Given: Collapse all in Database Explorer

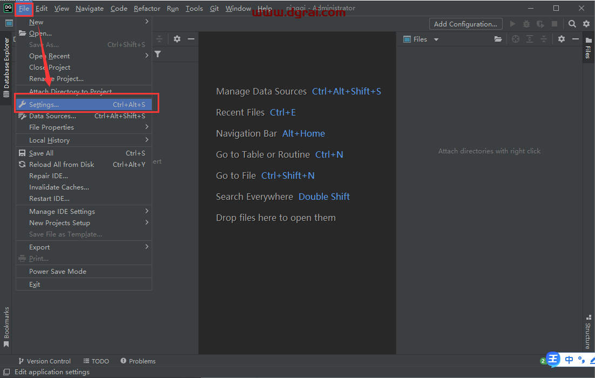Looking at the screenshot, I should [x=159, y=39].
